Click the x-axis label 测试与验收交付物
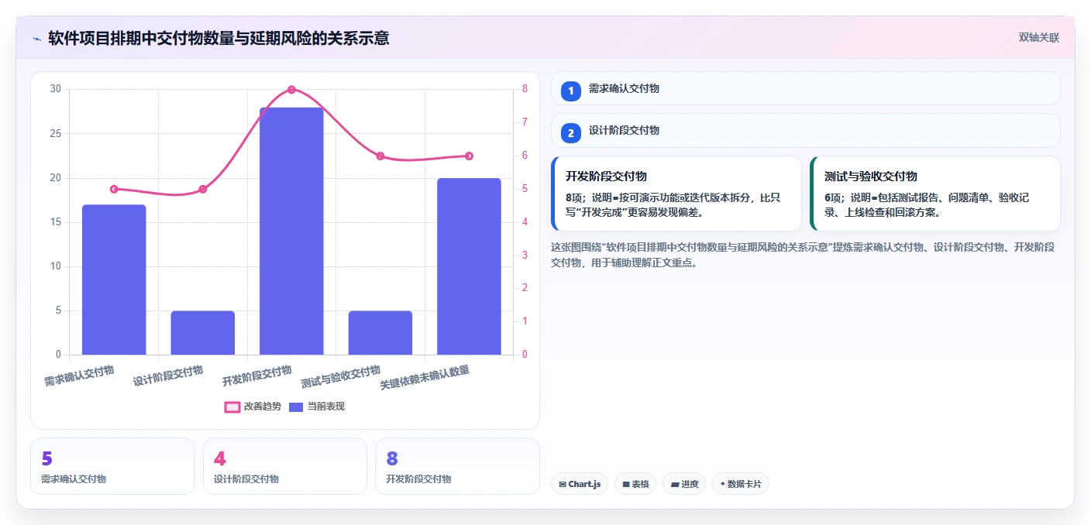The height and width of the screenshot is (525, 1091). tap(341, 377)
